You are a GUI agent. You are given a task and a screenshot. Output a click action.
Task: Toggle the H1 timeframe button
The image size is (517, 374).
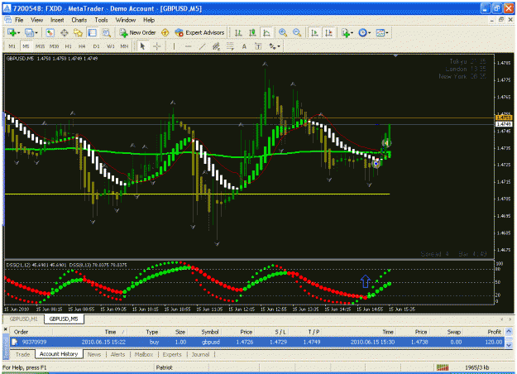(x=69, y=46)
